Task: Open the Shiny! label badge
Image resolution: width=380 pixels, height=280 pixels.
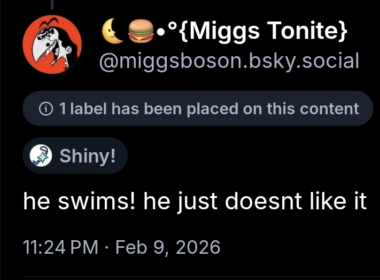Action: pos(75,156)
